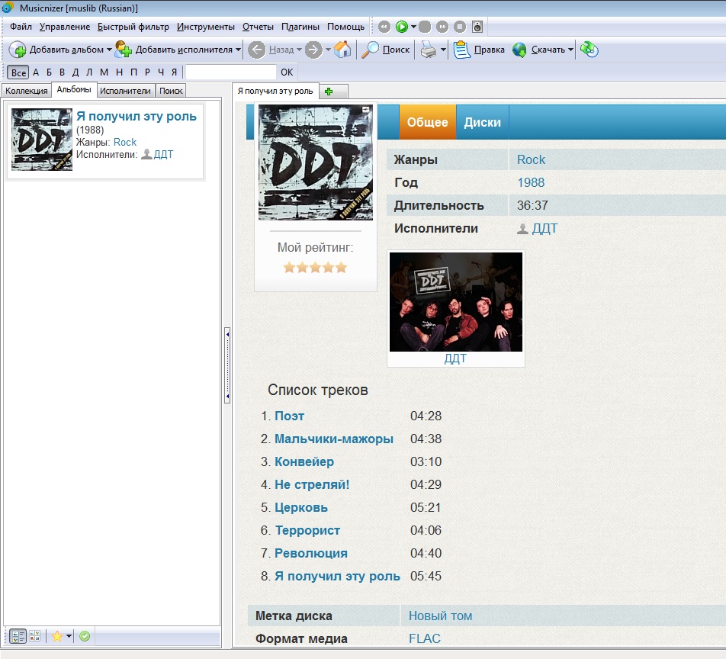Viewport: 726px width, 659px height.
Task: Open track Революция
Action: [310, 553]
